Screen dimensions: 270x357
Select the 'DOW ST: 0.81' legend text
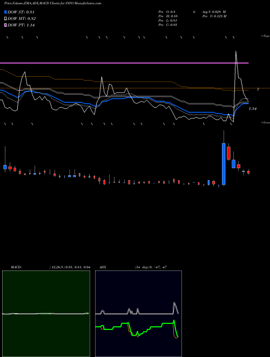pyautogui.click(x=21, y=12)
